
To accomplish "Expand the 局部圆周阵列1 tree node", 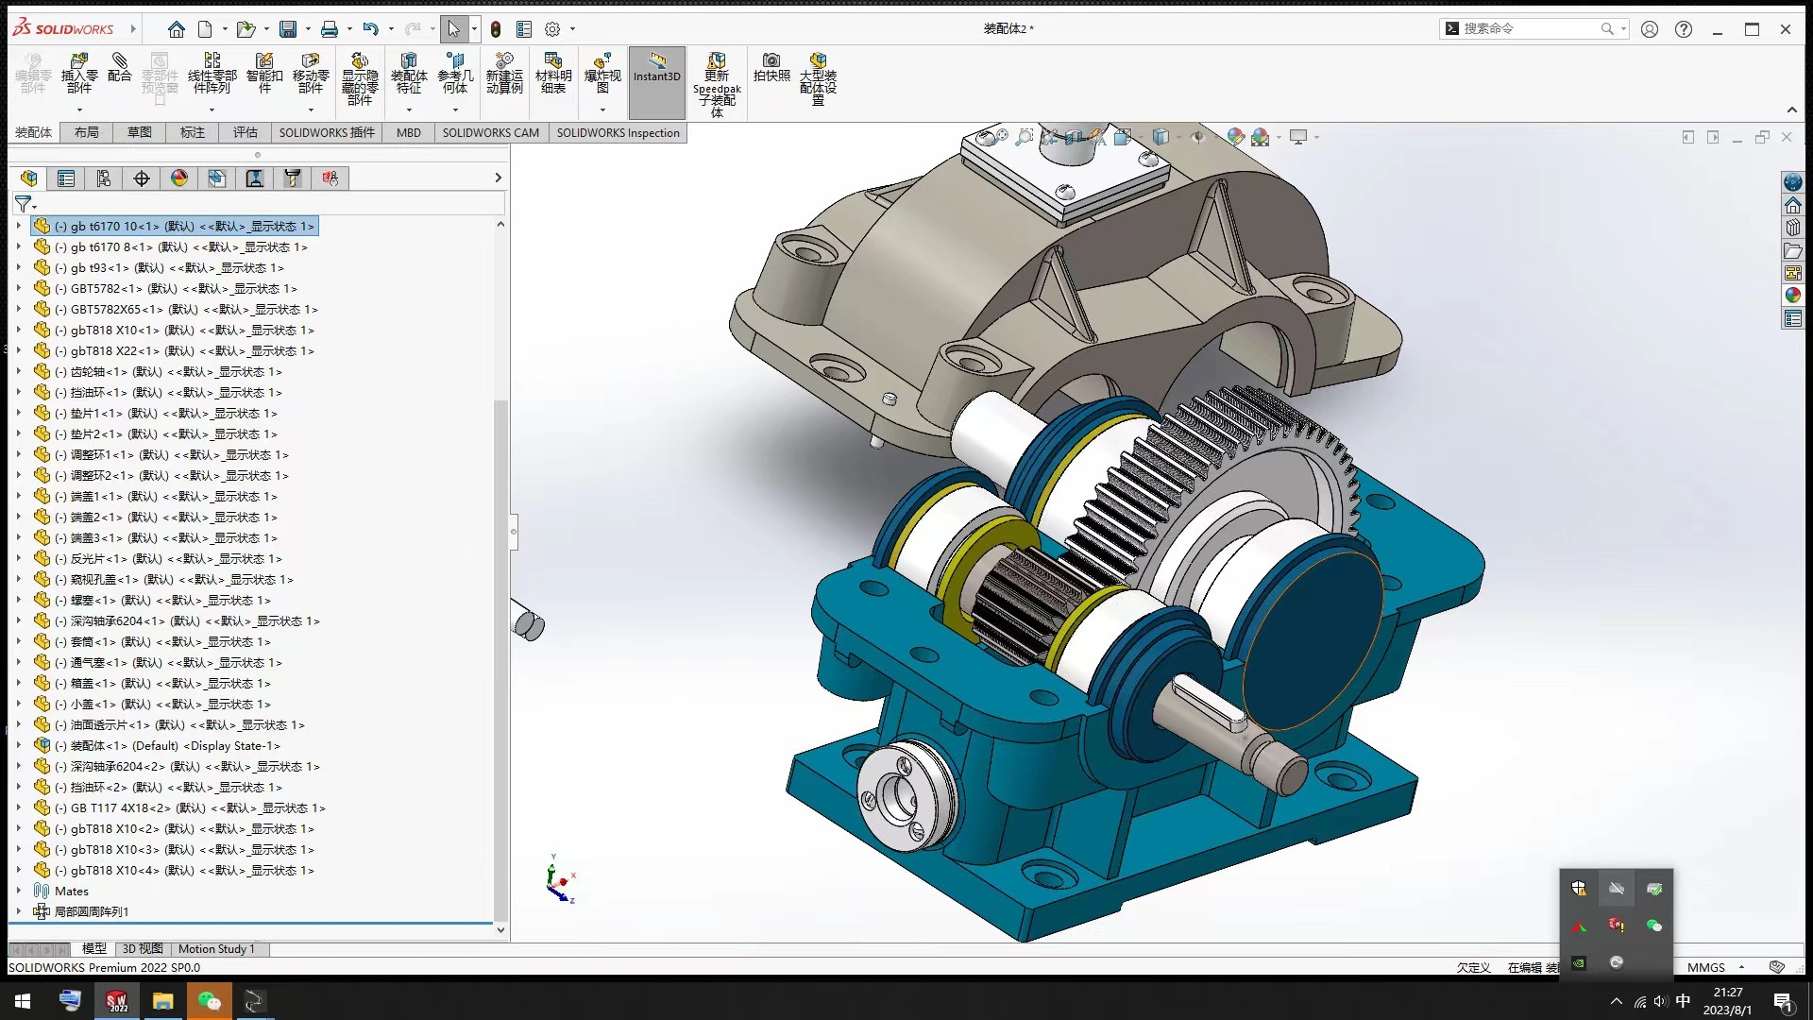I will point(18,911).
